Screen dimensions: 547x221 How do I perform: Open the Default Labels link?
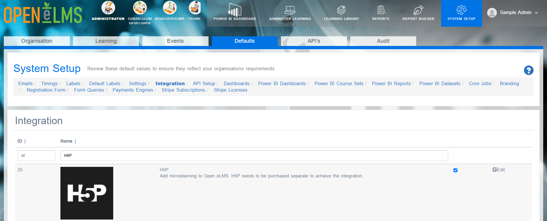click(105, 84)
